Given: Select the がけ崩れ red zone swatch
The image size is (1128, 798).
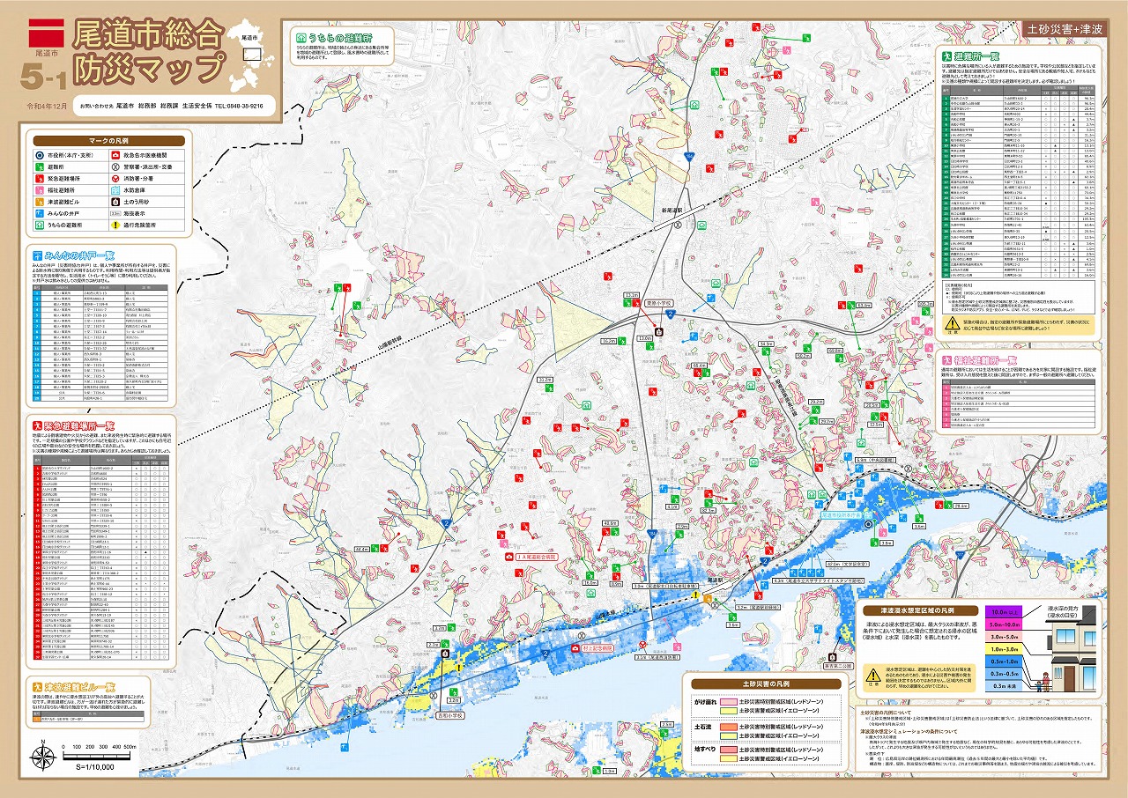Looking at the screenshot, I should pos(729,702).
